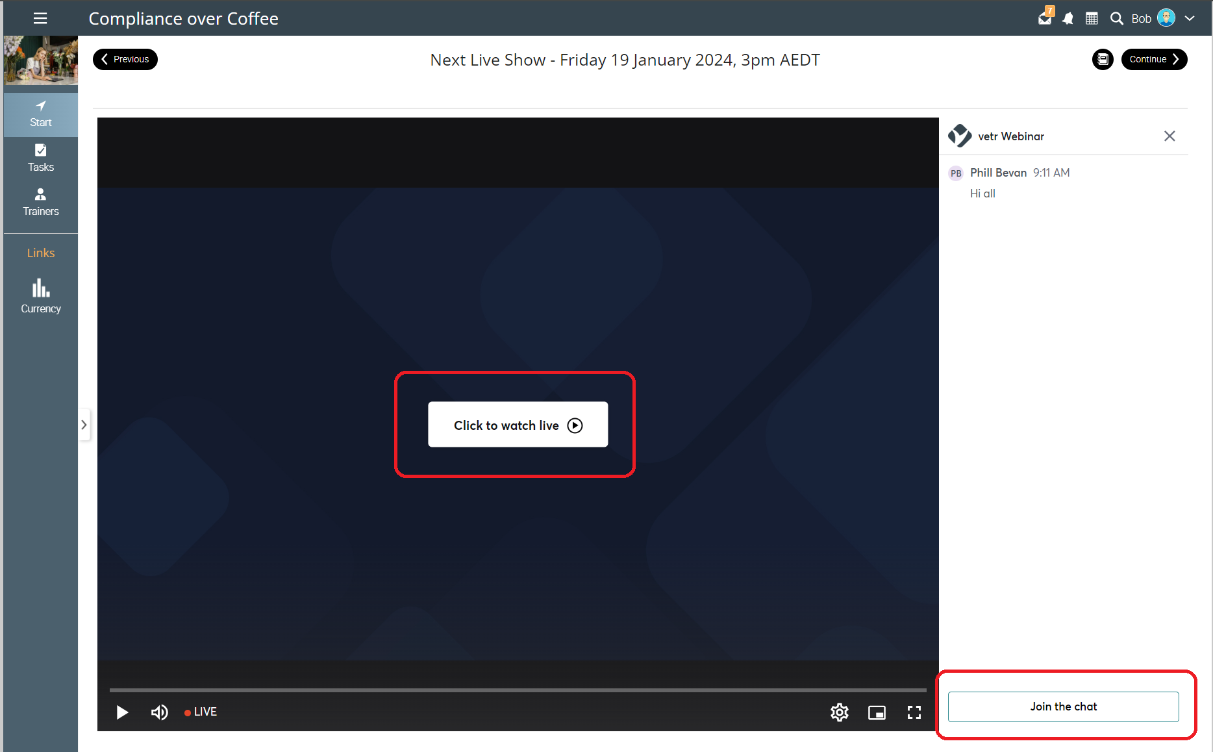Click the video progress bar
Image resolution: width=1213 pixels, height=752 pixels.
pyautogui.click(x=518, y=690)
